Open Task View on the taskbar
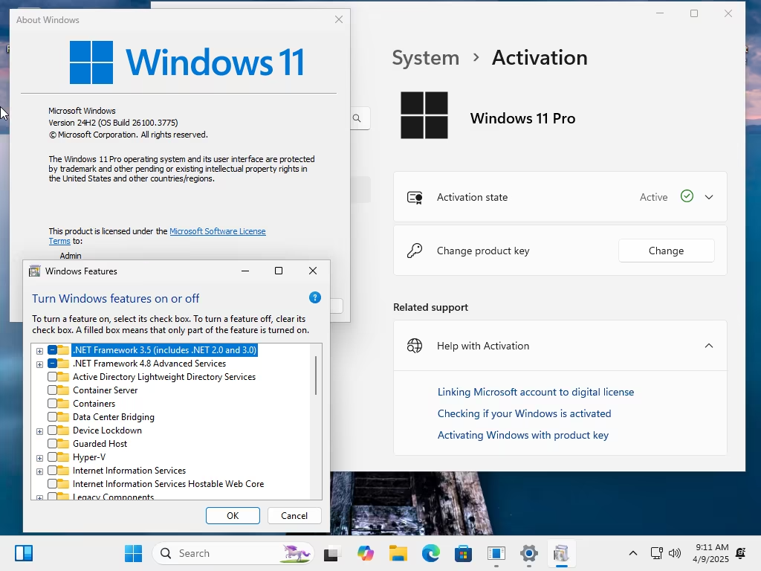 pyautogui.click(x=331, y=553)
